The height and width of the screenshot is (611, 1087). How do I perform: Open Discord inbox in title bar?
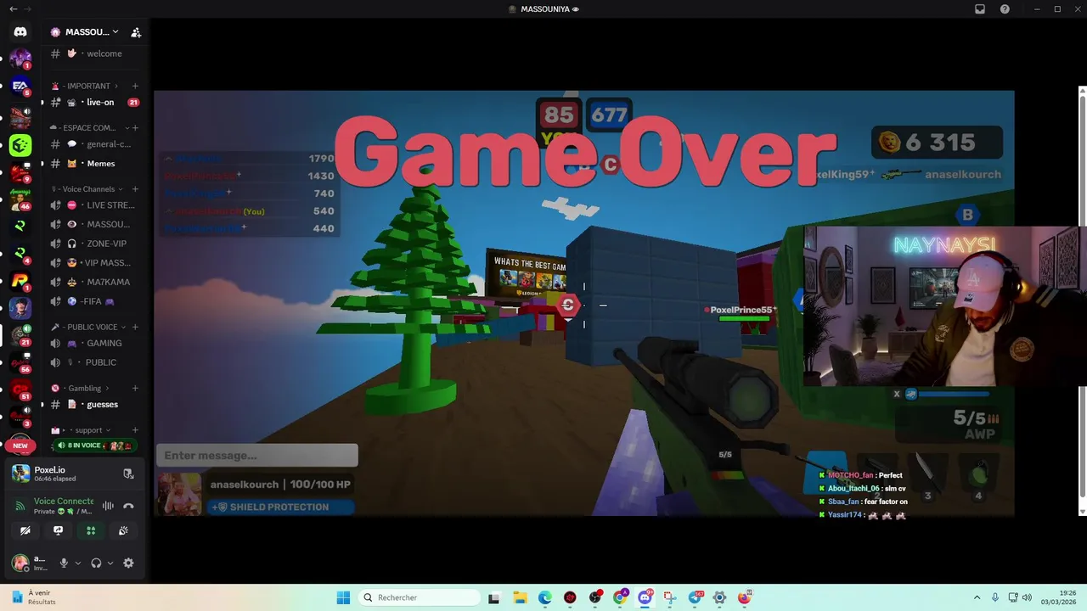979,9
